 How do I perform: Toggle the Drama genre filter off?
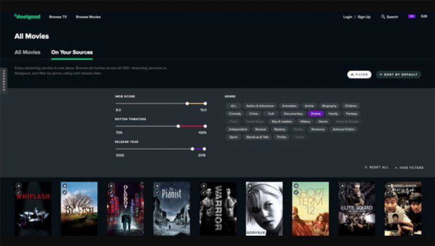pyautogui.click(x=315, y=114)
